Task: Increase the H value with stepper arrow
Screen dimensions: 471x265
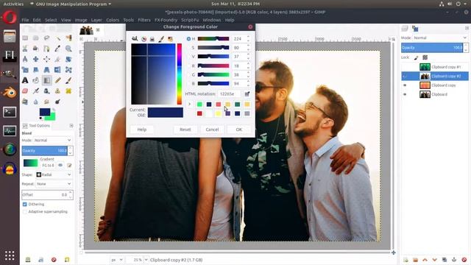Action: (248, 37)
